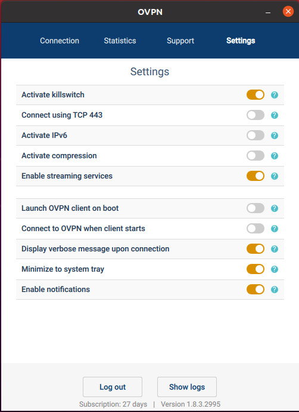This screenshot has width=299, height=412.
Task: Toggle Minimize to system tray off
Action: point(256,269)
